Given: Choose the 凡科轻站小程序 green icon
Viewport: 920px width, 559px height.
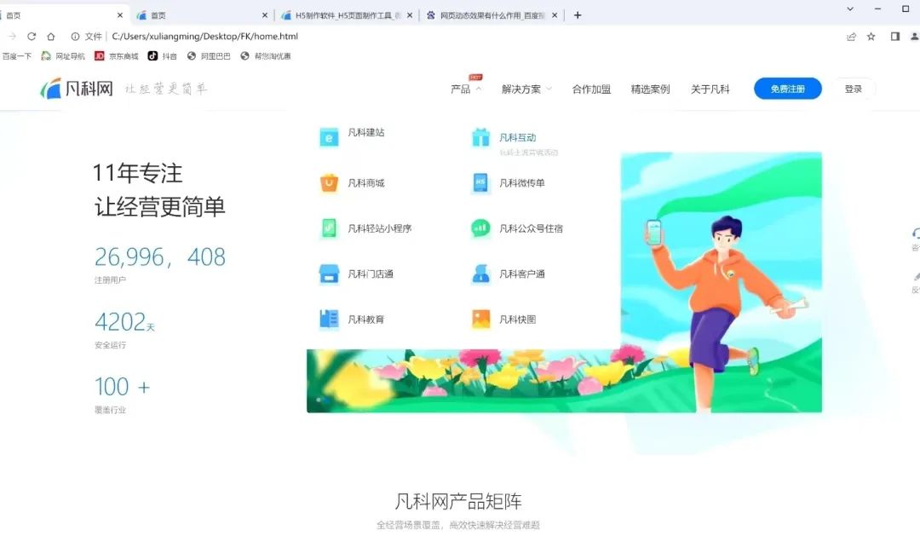Looking at the screenshot, I should [x=329, y=228].
